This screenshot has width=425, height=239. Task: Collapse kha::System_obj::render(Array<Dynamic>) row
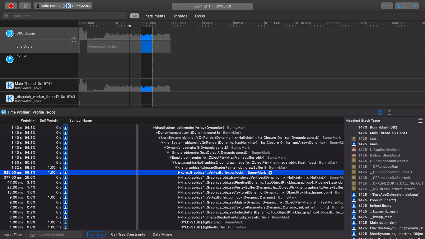pos(154,128)
